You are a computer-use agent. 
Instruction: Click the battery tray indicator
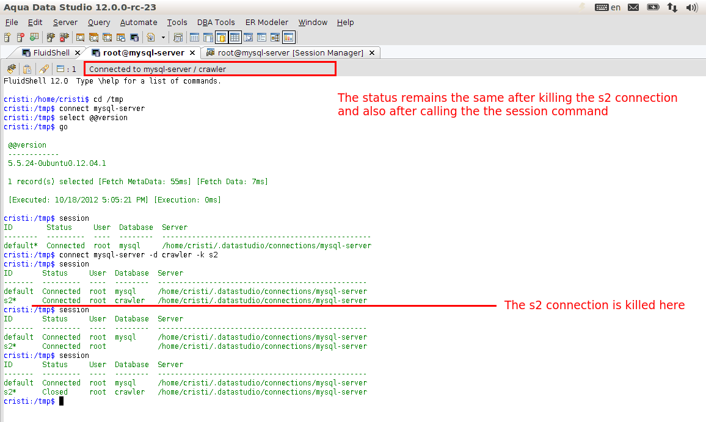pyautogui.click(x=653, y=7)
